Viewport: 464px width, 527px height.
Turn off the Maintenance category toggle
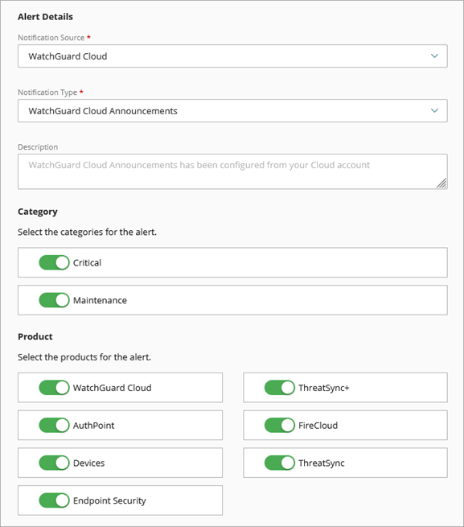pos(54,300)
